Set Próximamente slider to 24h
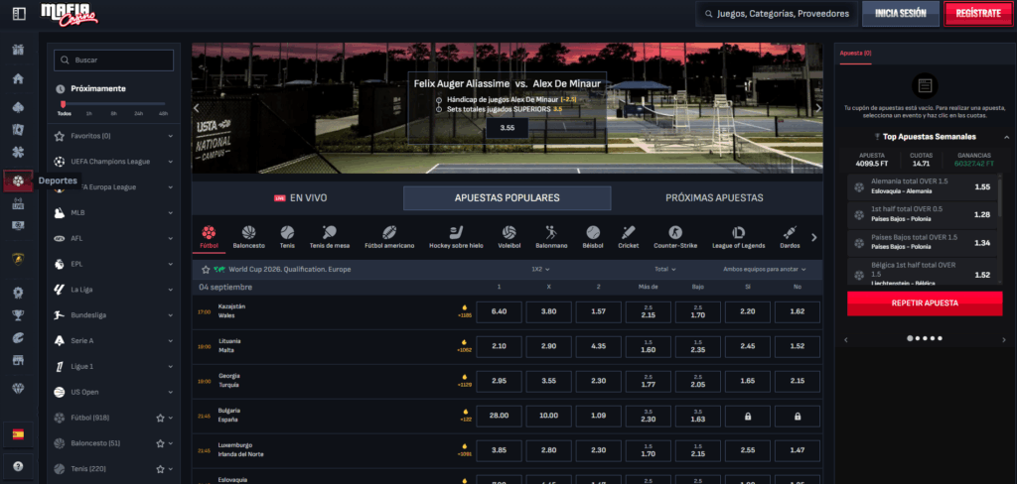1017x484 pixels. pos(139,113)
